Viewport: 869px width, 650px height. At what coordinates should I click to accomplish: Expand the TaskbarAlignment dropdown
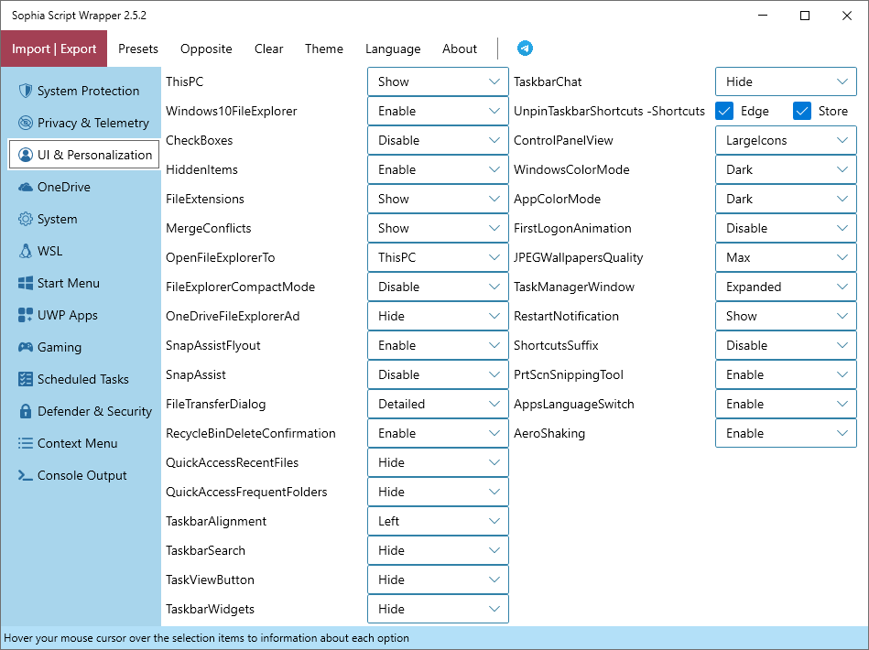pyautogui.click(x=438, y=521)
